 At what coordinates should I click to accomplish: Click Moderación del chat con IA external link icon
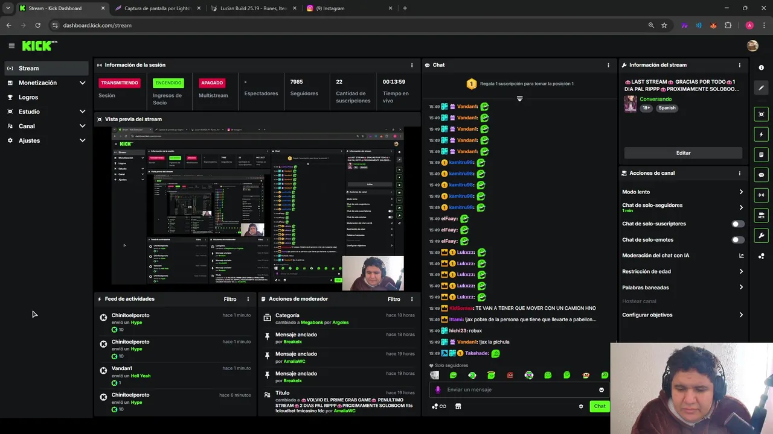(x=741, y=256)
